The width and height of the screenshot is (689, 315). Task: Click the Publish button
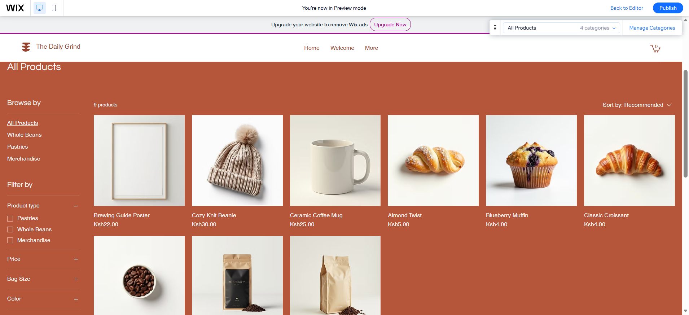tap(668, 8)
